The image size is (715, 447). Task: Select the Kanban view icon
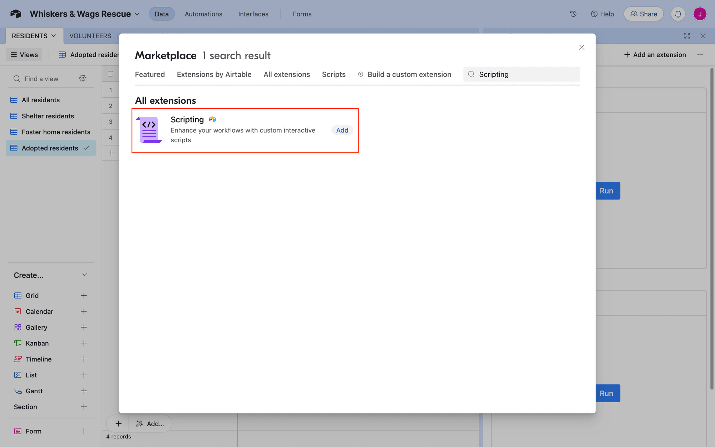(18, 343)
